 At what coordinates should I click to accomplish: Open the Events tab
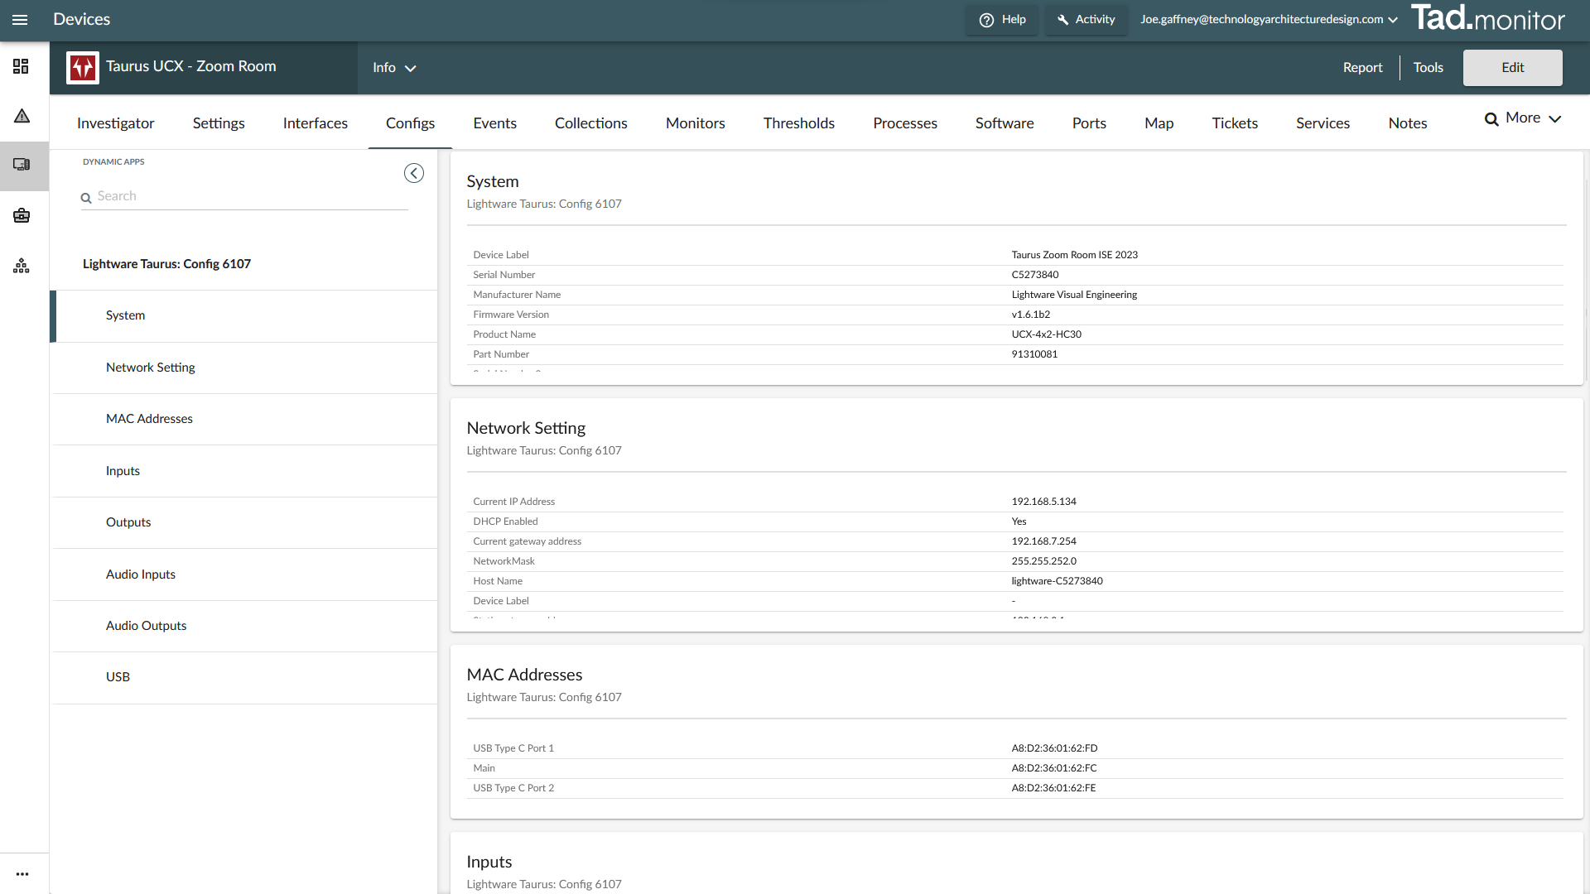click(x=495, y=123)
